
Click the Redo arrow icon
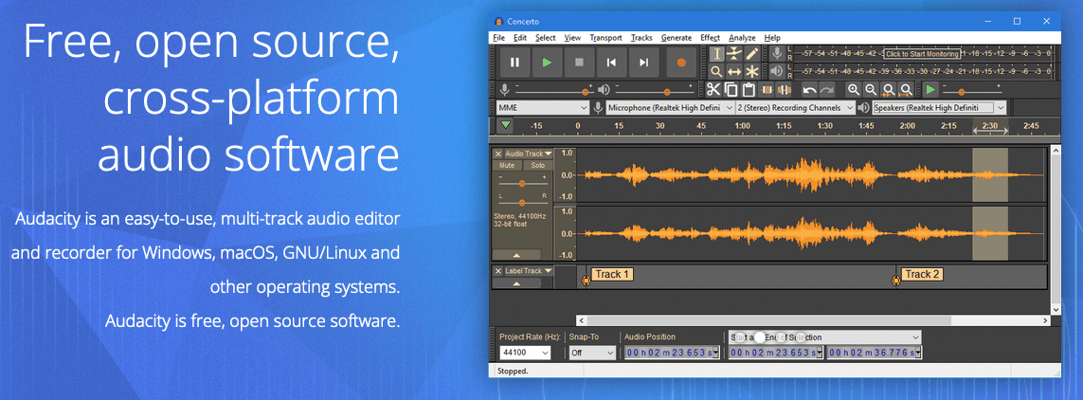tap(827, 89)
